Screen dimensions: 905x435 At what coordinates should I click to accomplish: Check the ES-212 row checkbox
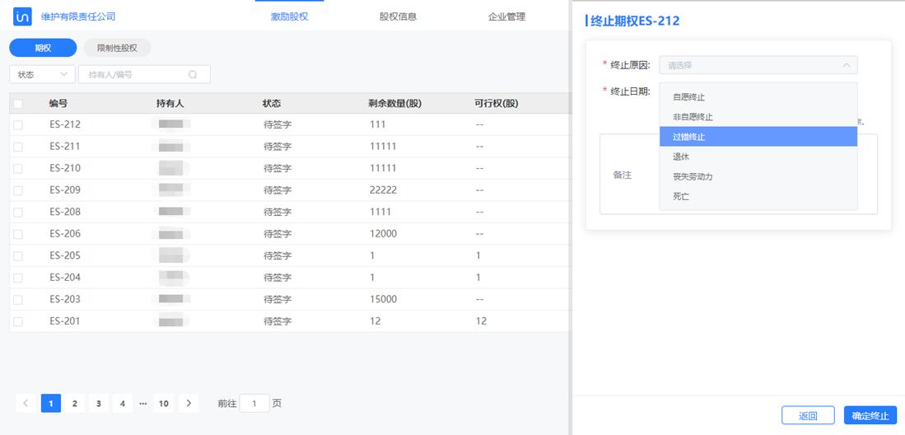18,124
